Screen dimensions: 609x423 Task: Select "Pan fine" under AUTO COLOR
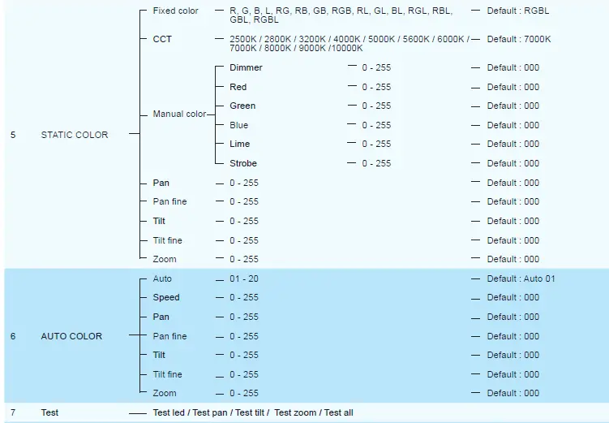[169, 336]
